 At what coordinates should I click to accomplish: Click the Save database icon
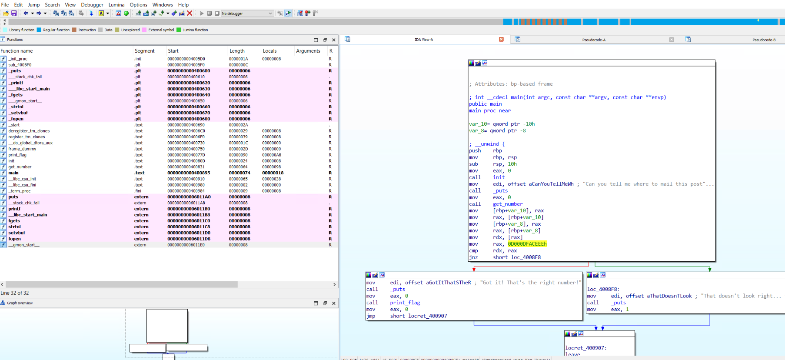[x=14, y=13]
